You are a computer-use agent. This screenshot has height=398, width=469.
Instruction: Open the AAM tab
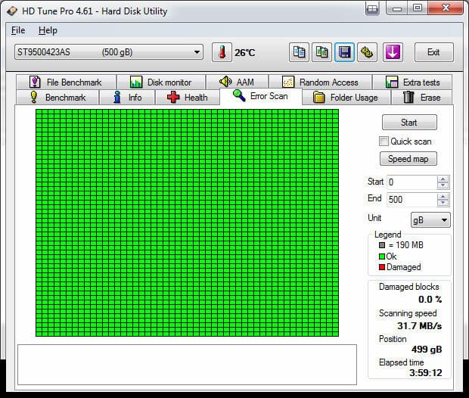pos(238,82)
